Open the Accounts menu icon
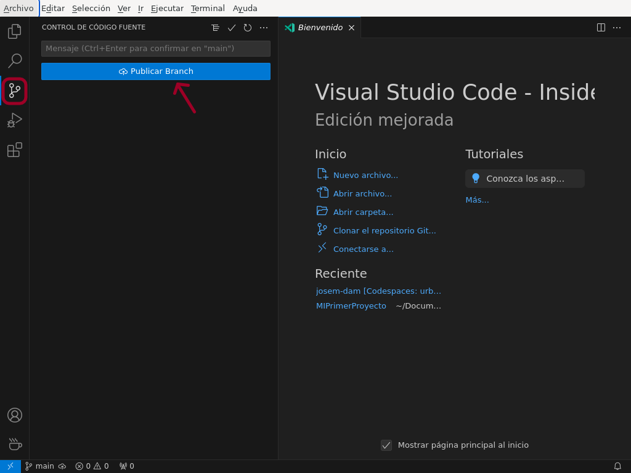Viewport: 631px width, 473px height. 15,415
